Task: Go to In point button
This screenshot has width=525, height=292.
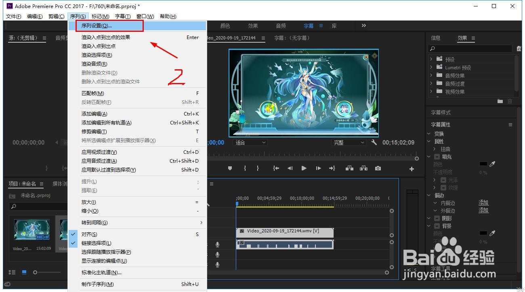Action: pyautogui.click(x=276, y=168)
